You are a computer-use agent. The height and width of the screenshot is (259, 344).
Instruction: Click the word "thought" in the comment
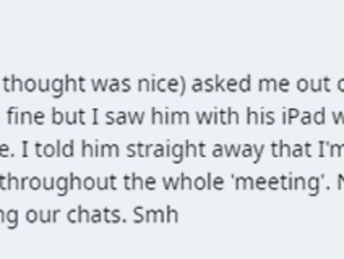45,85
